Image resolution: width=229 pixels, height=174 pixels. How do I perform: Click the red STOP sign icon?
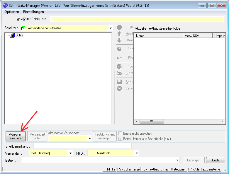click(119, 88)
